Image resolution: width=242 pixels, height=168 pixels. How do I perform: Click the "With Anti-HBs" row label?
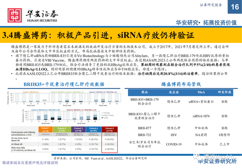[23, 149]
